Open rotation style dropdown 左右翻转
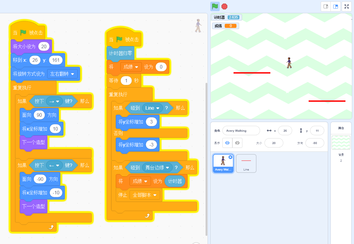The image size is (354, 244). [62, 74]
